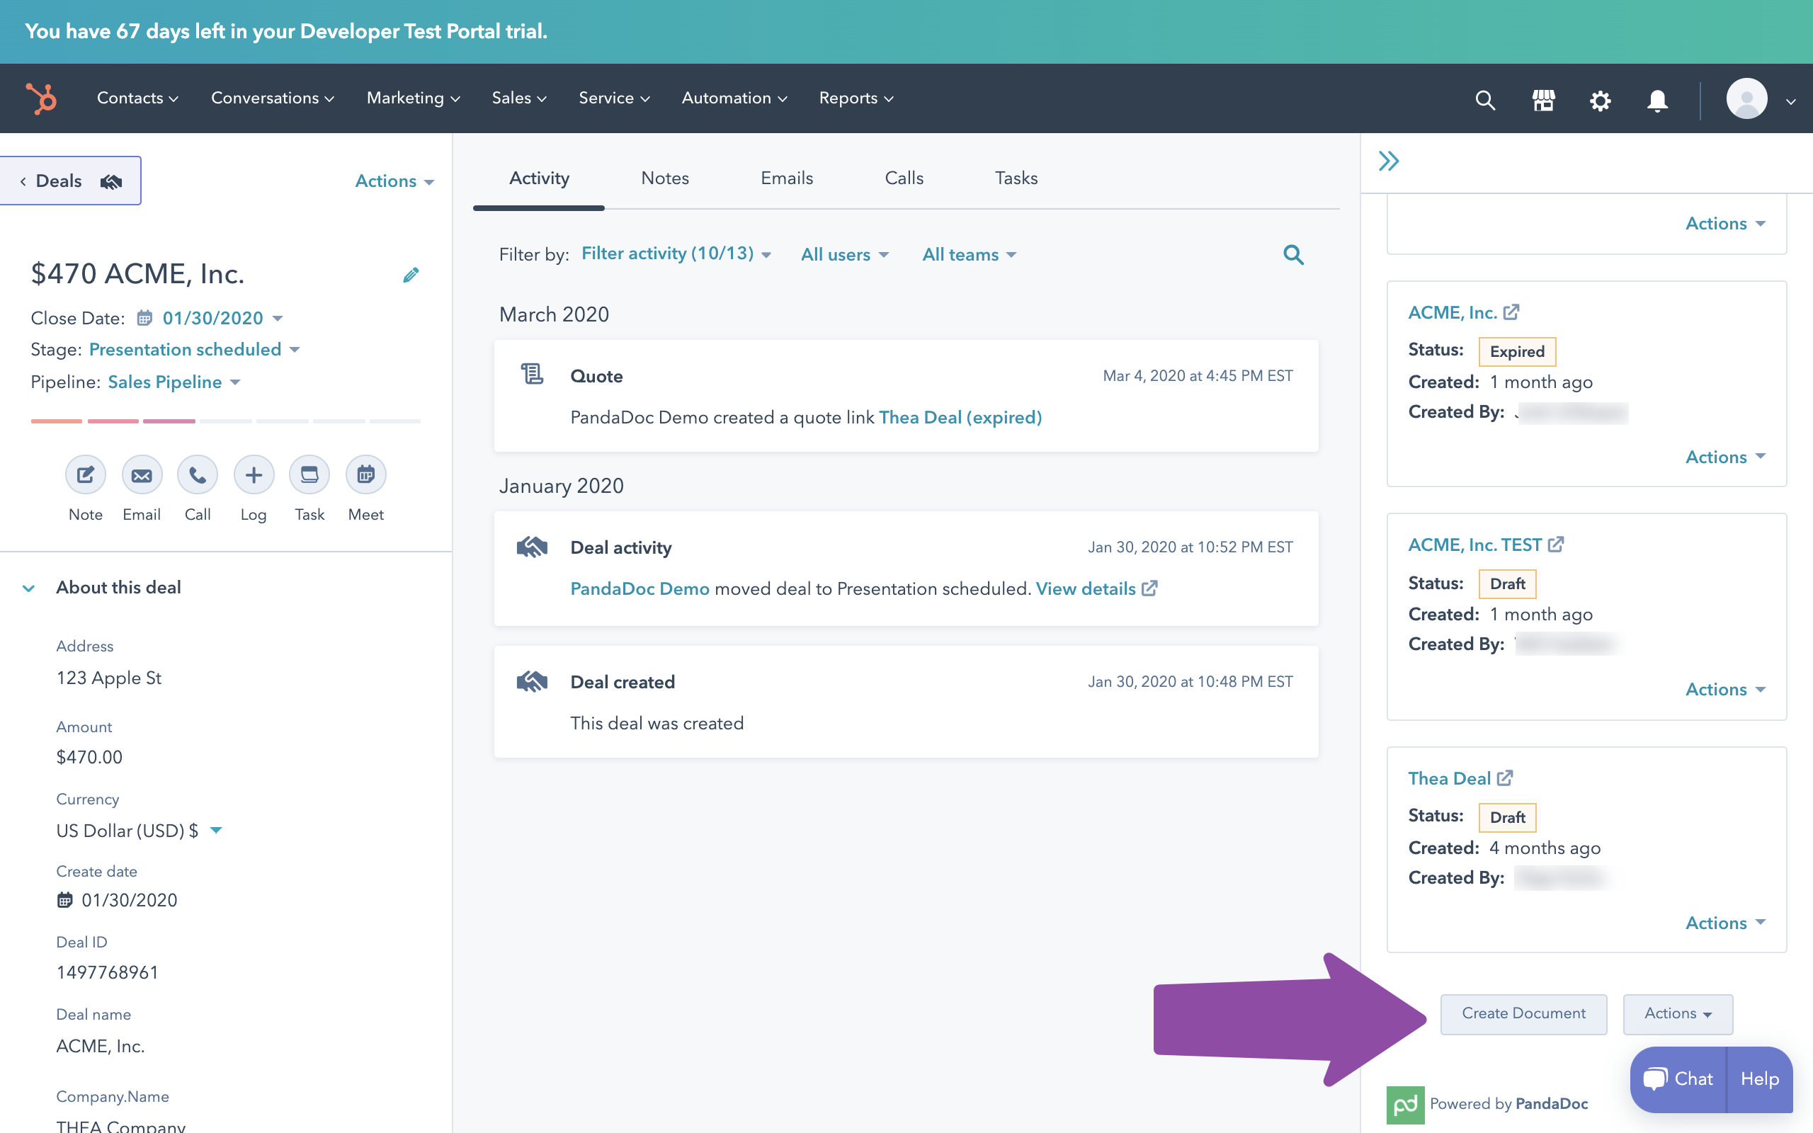Viewport: 1813px width, 1133px height.
Task: Open the notifications bell
Action: (x=1657, y=101)
